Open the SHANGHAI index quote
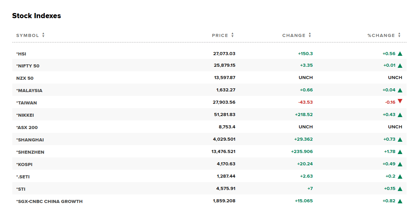 tap(30, 140)
